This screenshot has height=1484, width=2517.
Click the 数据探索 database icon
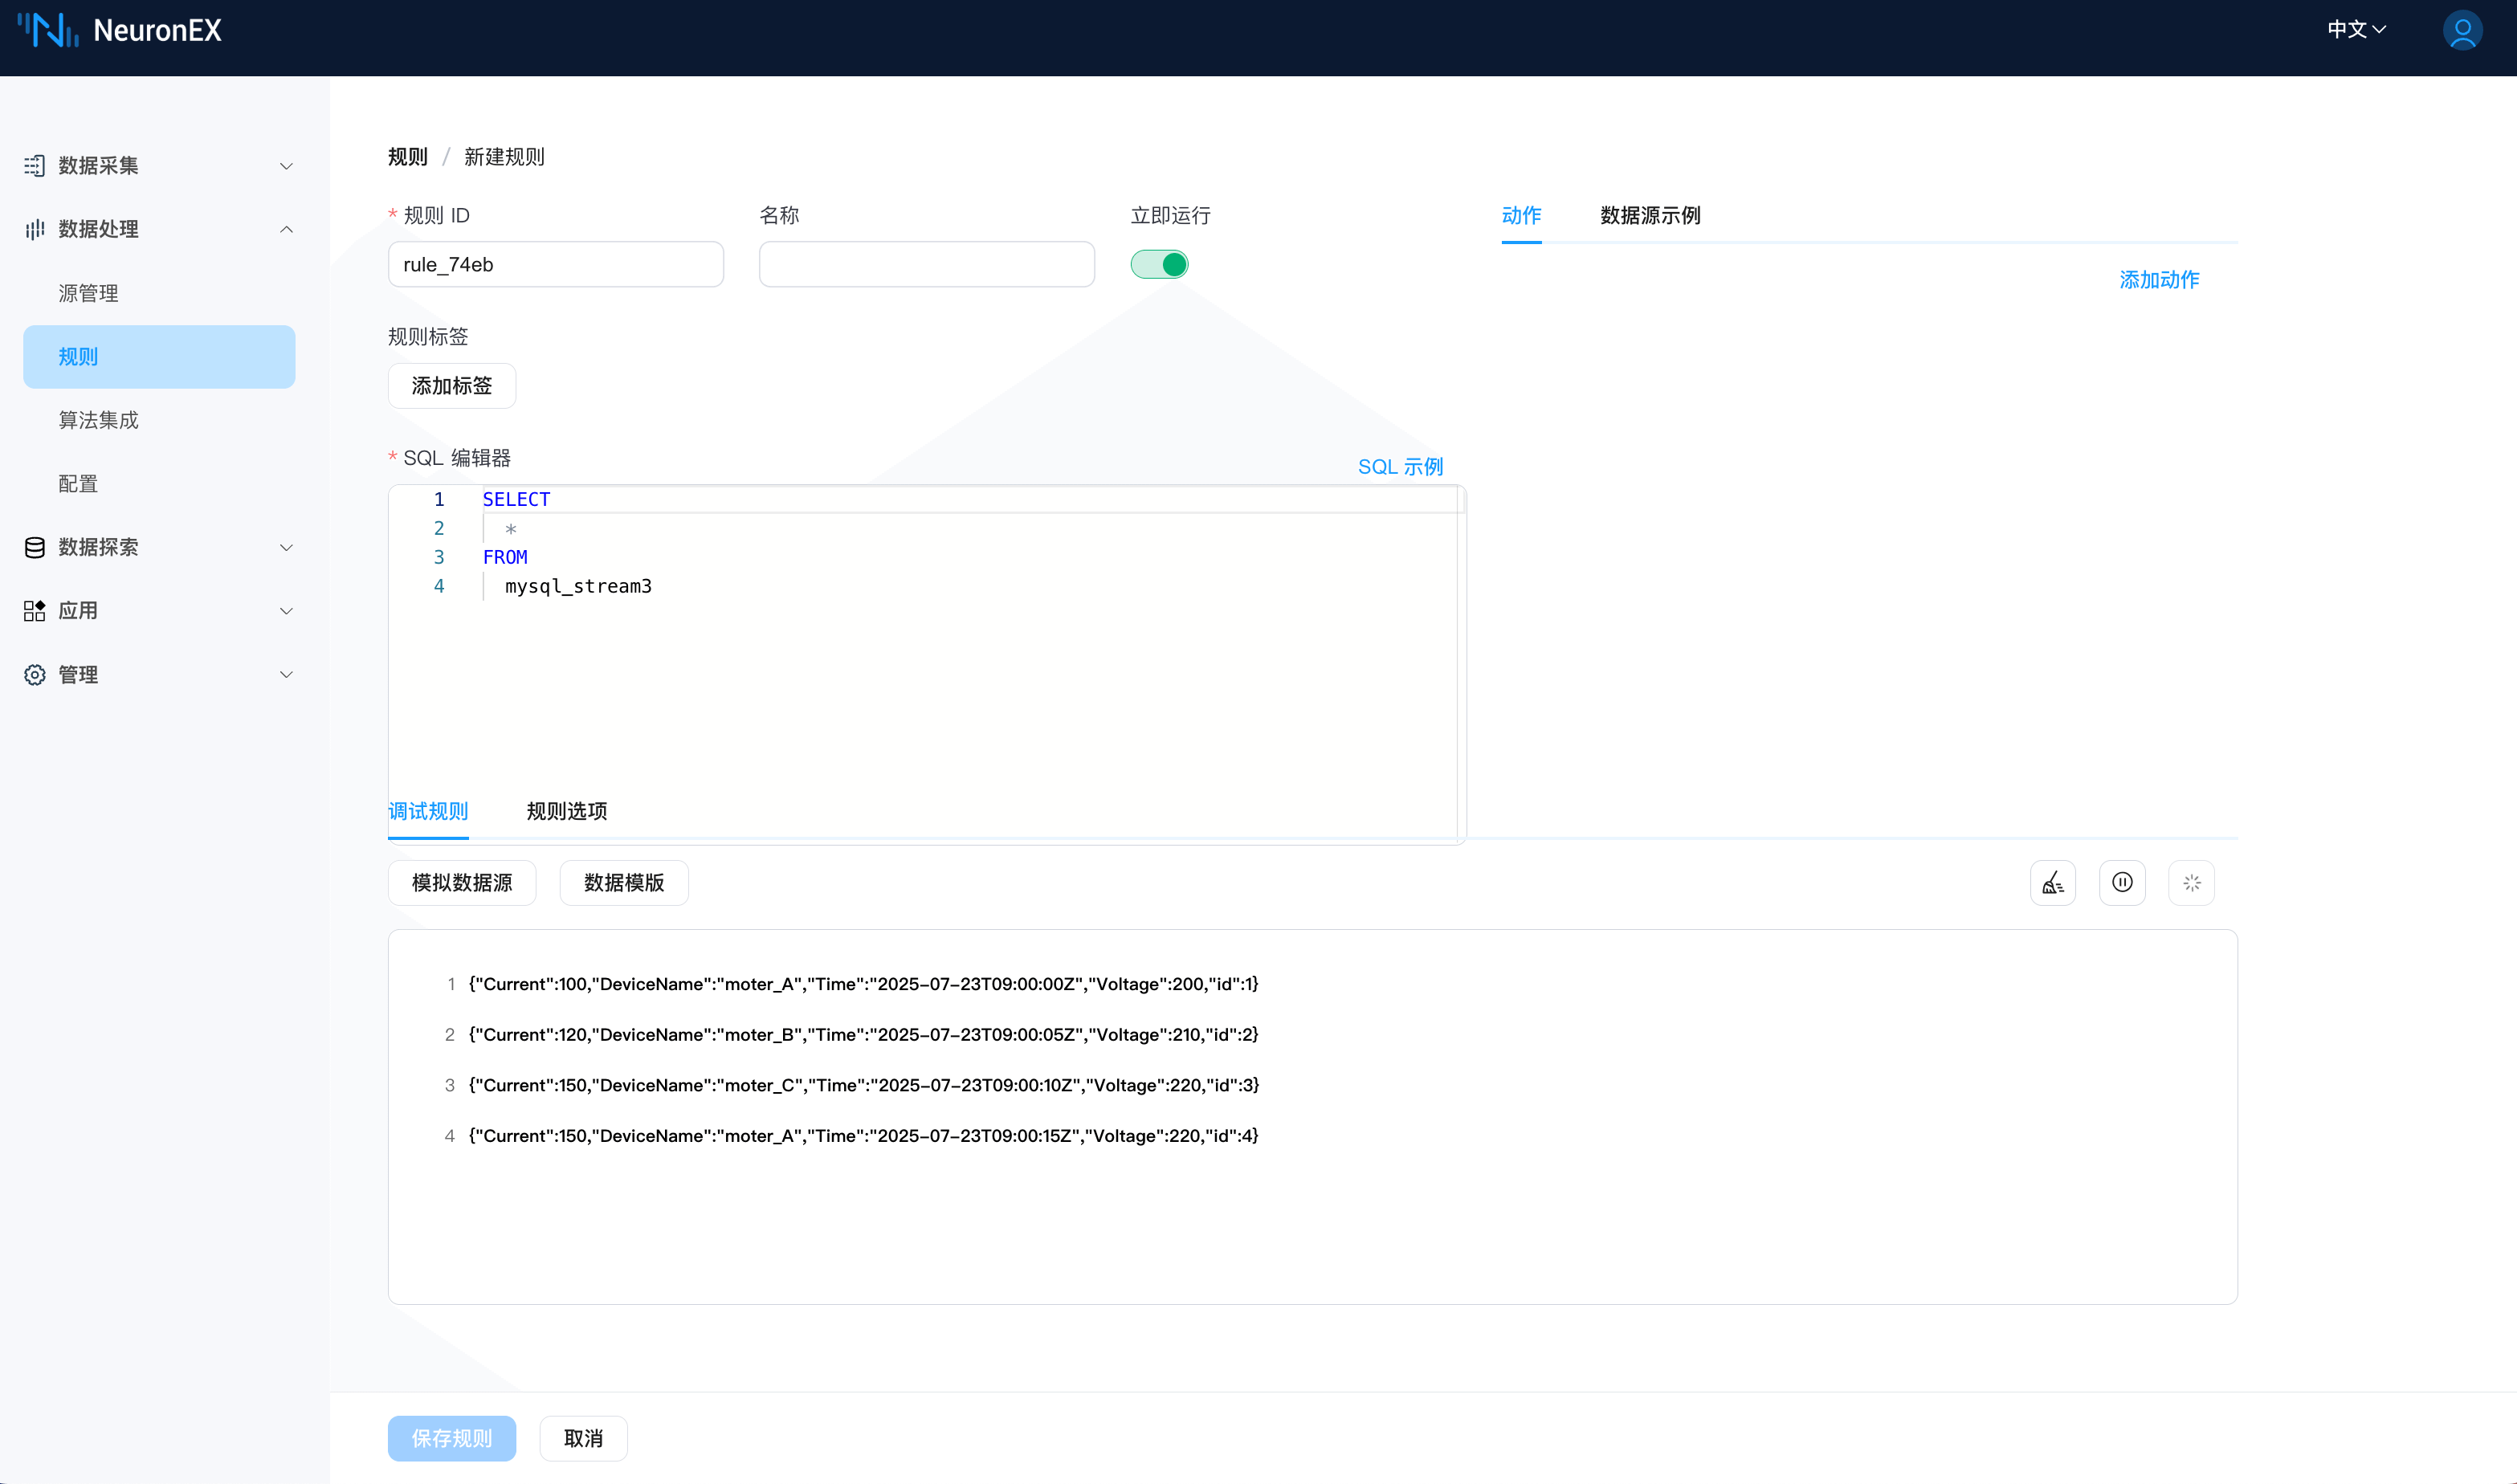click(35, 547)
